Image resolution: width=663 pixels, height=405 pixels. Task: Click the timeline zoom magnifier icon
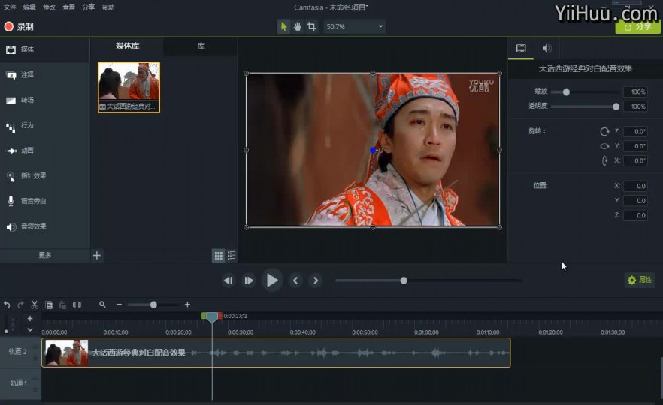tap(102, 304)
